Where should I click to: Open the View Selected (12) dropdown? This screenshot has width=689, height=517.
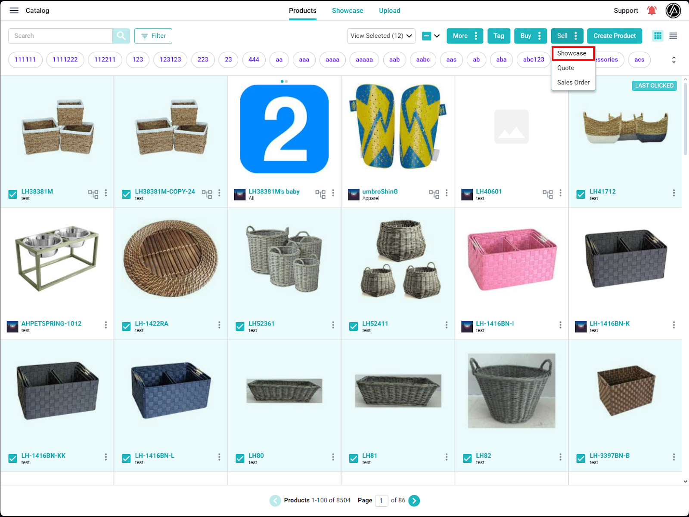tap(381, 36)
